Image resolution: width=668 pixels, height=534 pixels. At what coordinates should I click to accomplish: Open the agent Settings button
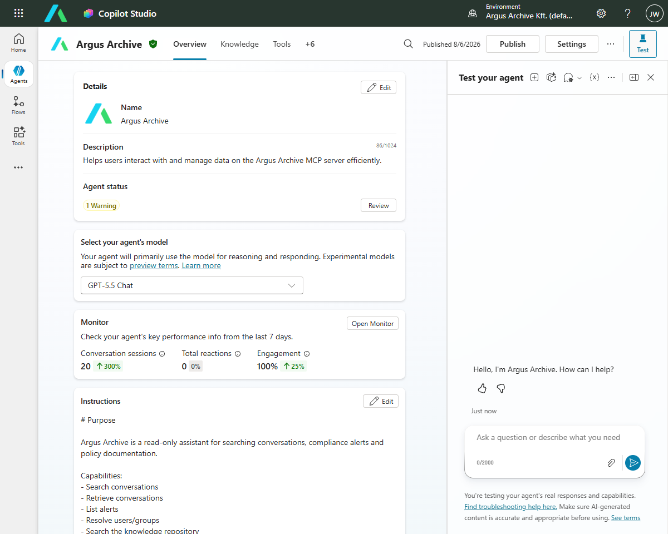pyautogui.click(x=572, y=44)
